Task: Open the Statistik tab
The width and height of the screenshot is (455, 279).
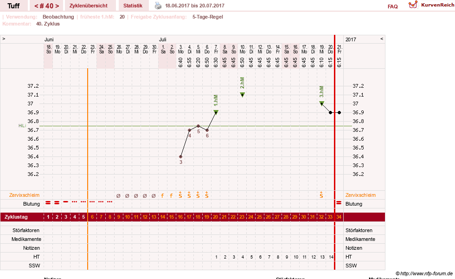Action: [x=133, y=6]
